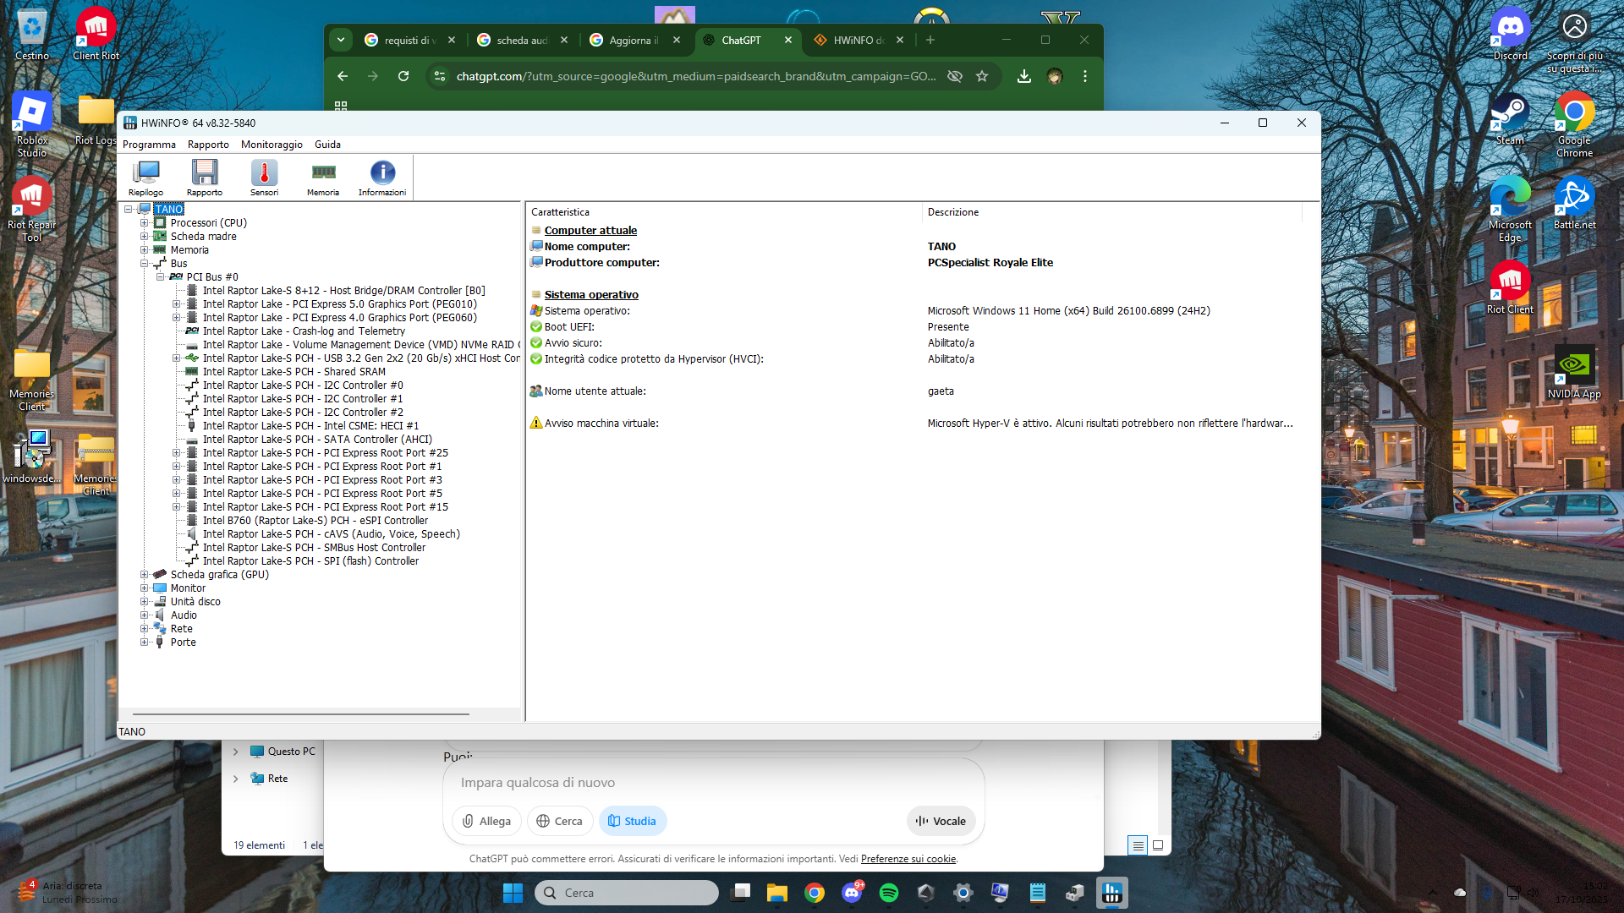The height and width of the screenshot is (913, 1624).
Task: Click the Windows taskbar Cerca search box
Action: (627, 893)
